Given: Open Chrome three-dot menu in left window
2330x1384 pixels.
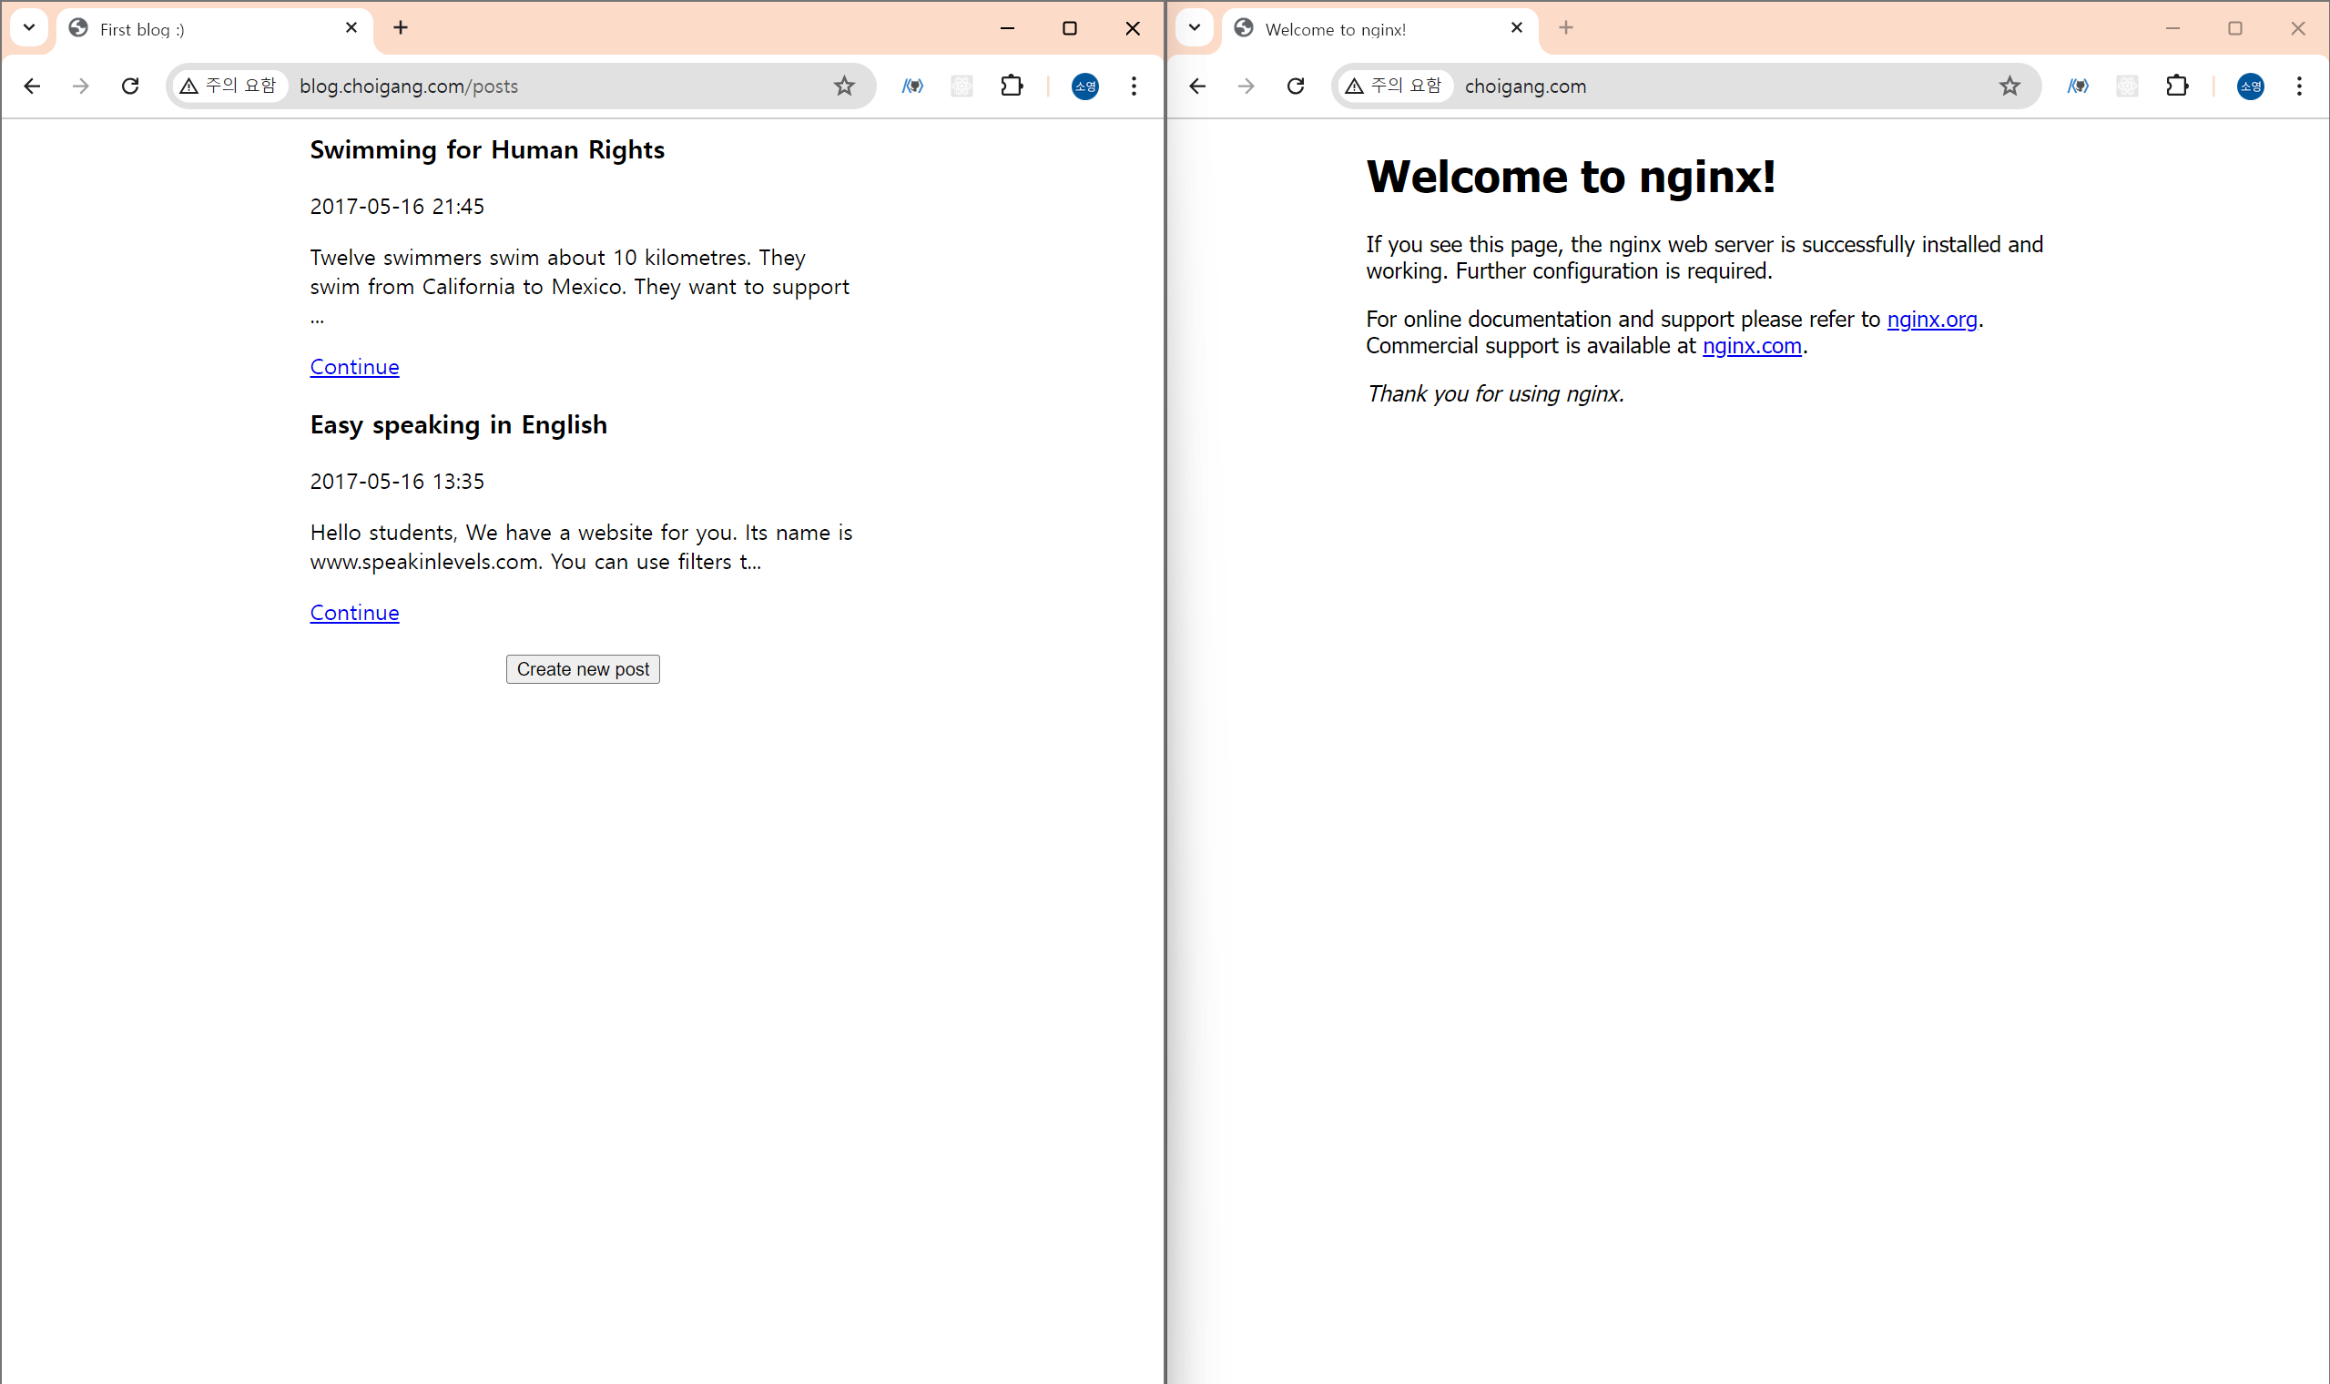Looking at the screenshot, I should tap(1134, 86).
